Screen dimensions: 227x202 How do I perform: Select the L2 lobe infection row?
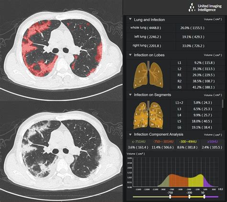click(198, 69)
